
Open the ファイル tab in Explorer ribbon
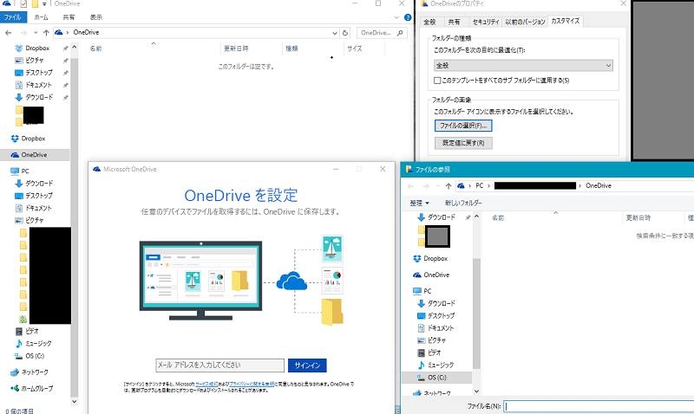coord(13,17)
